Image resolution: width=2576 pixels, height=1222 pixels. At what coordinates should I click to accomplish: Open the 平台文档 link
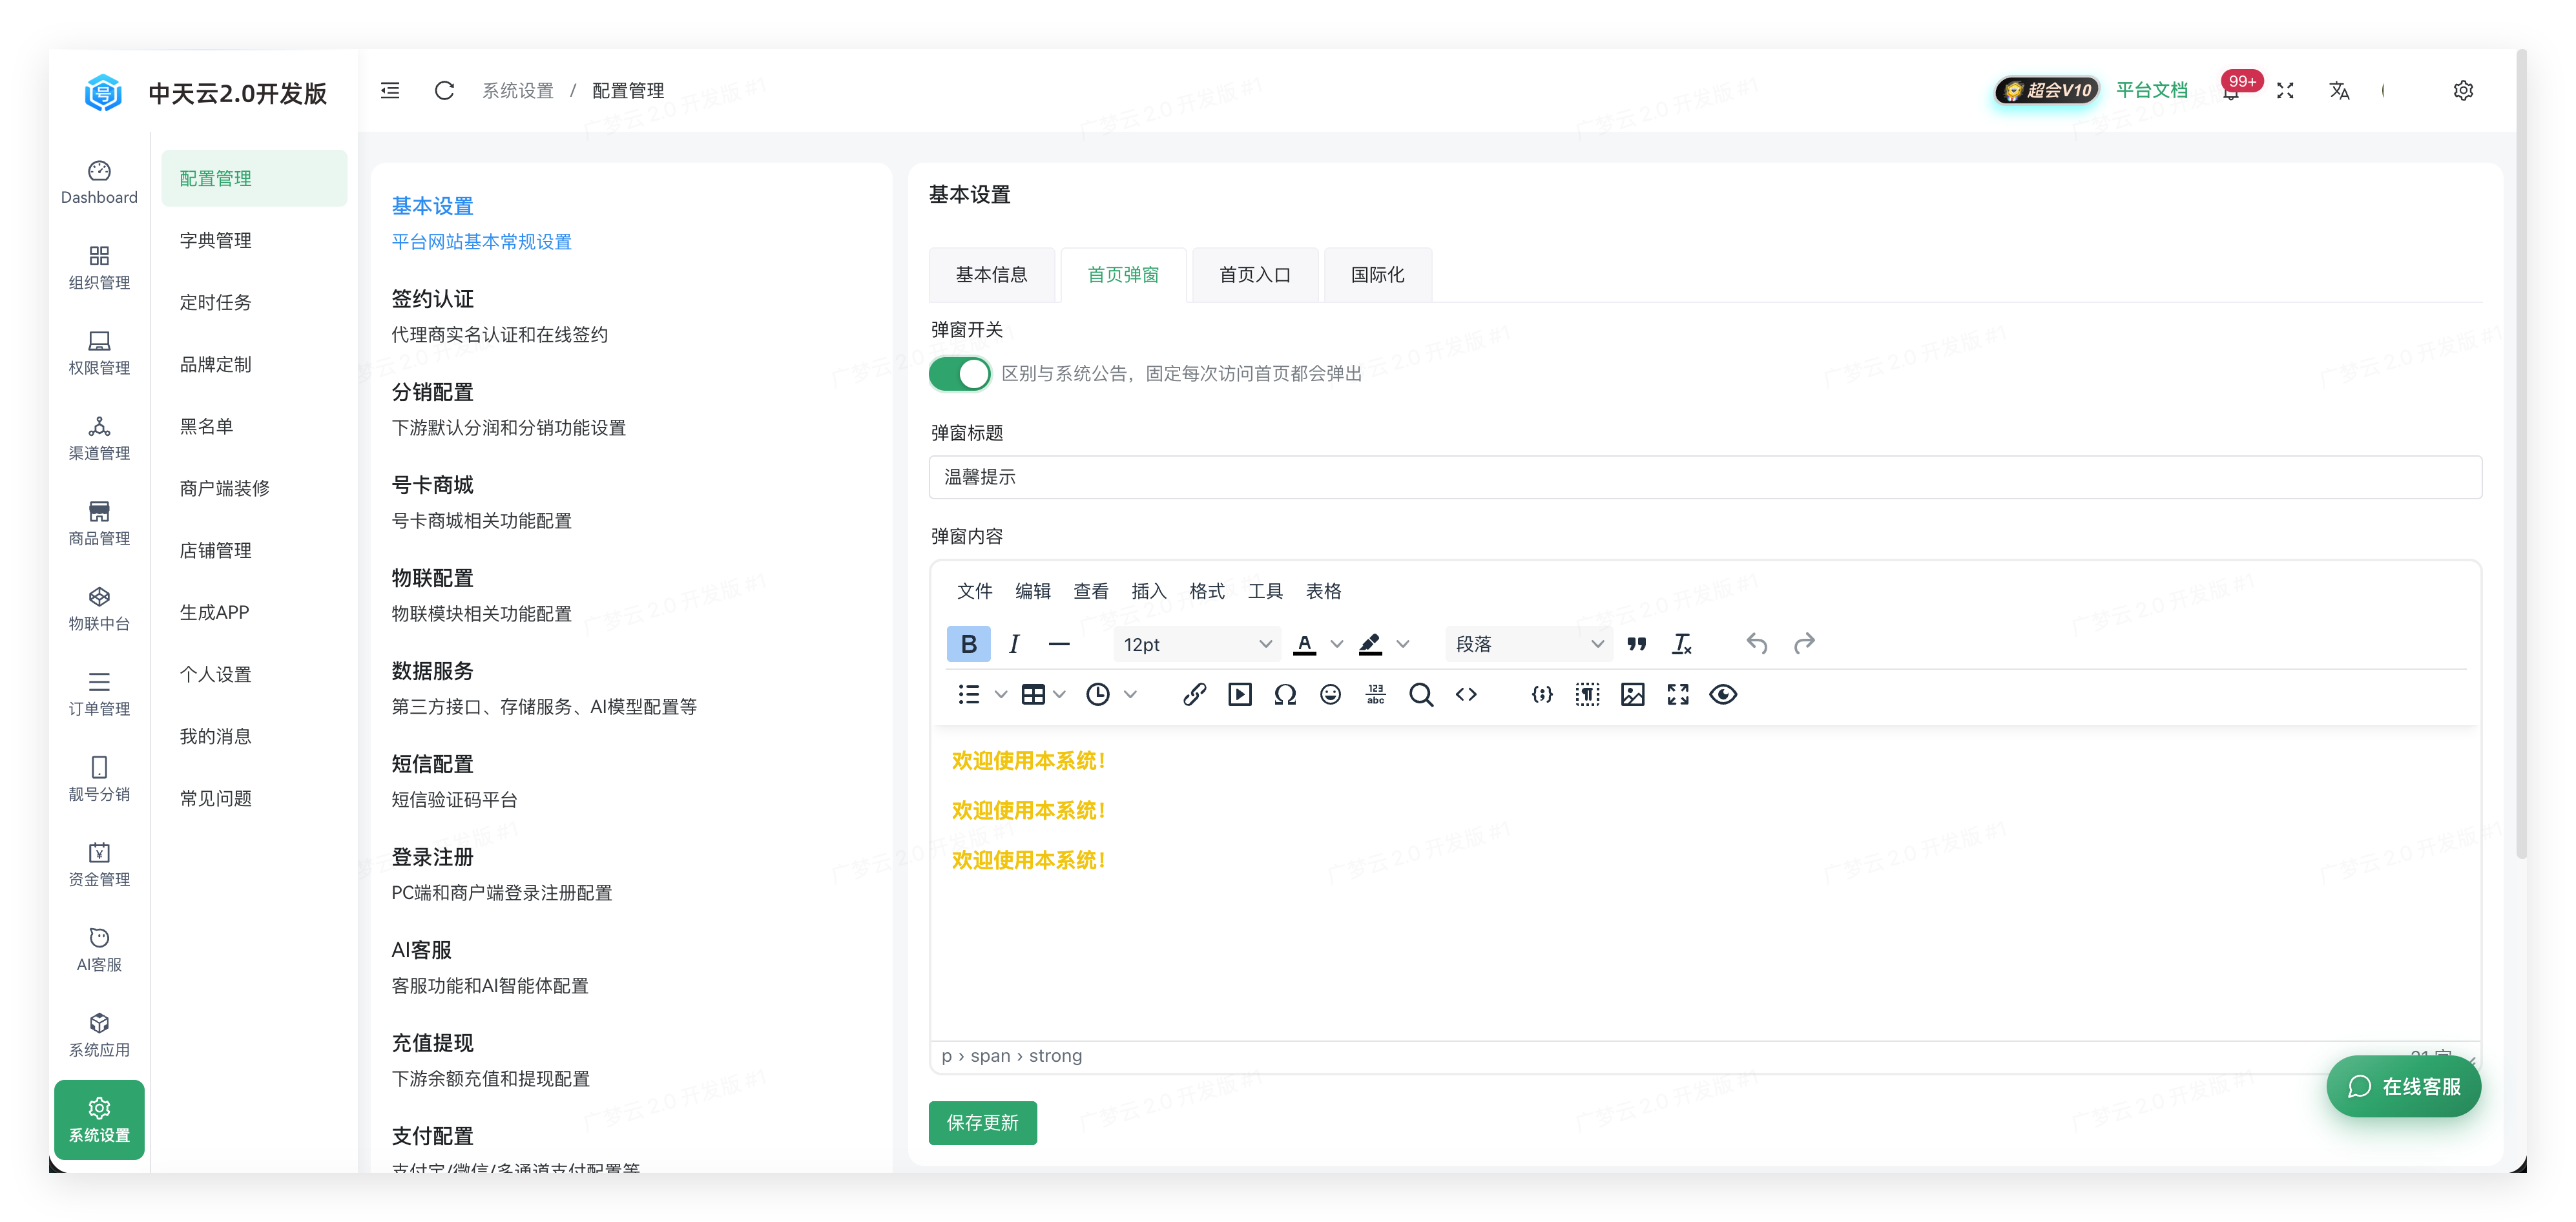point(2152,90)
